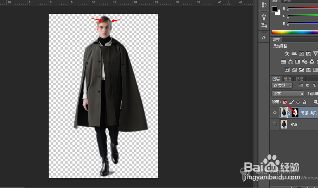Add a Levels adjustment layer

pos(294,54)
